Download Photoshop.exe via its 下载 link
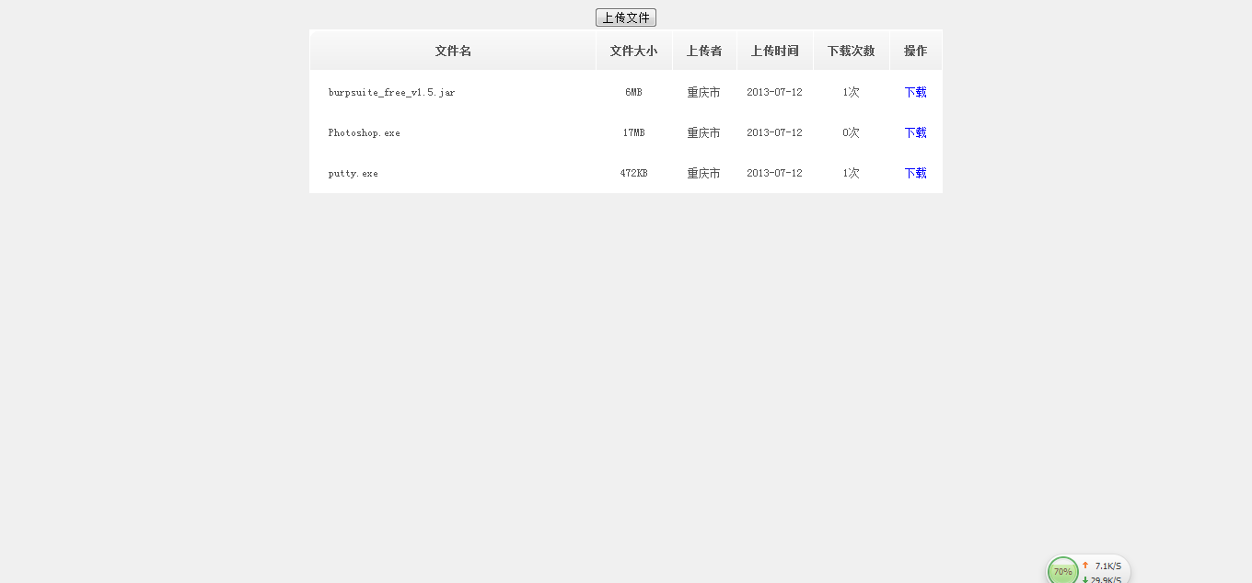1252x583 pixels. coord(915,132)
